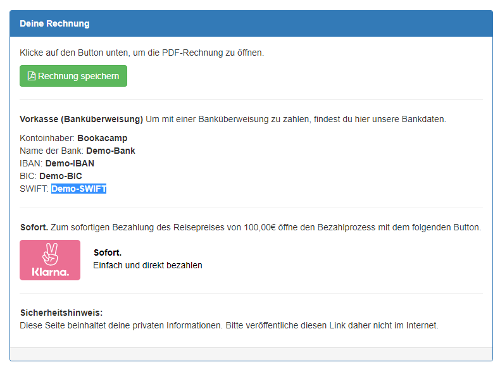The height and width of the screenshot is (367, 500).
Task: Click the bold Sofort. paragraph heading
Action: pyautogui.click(x=34, y=227)
